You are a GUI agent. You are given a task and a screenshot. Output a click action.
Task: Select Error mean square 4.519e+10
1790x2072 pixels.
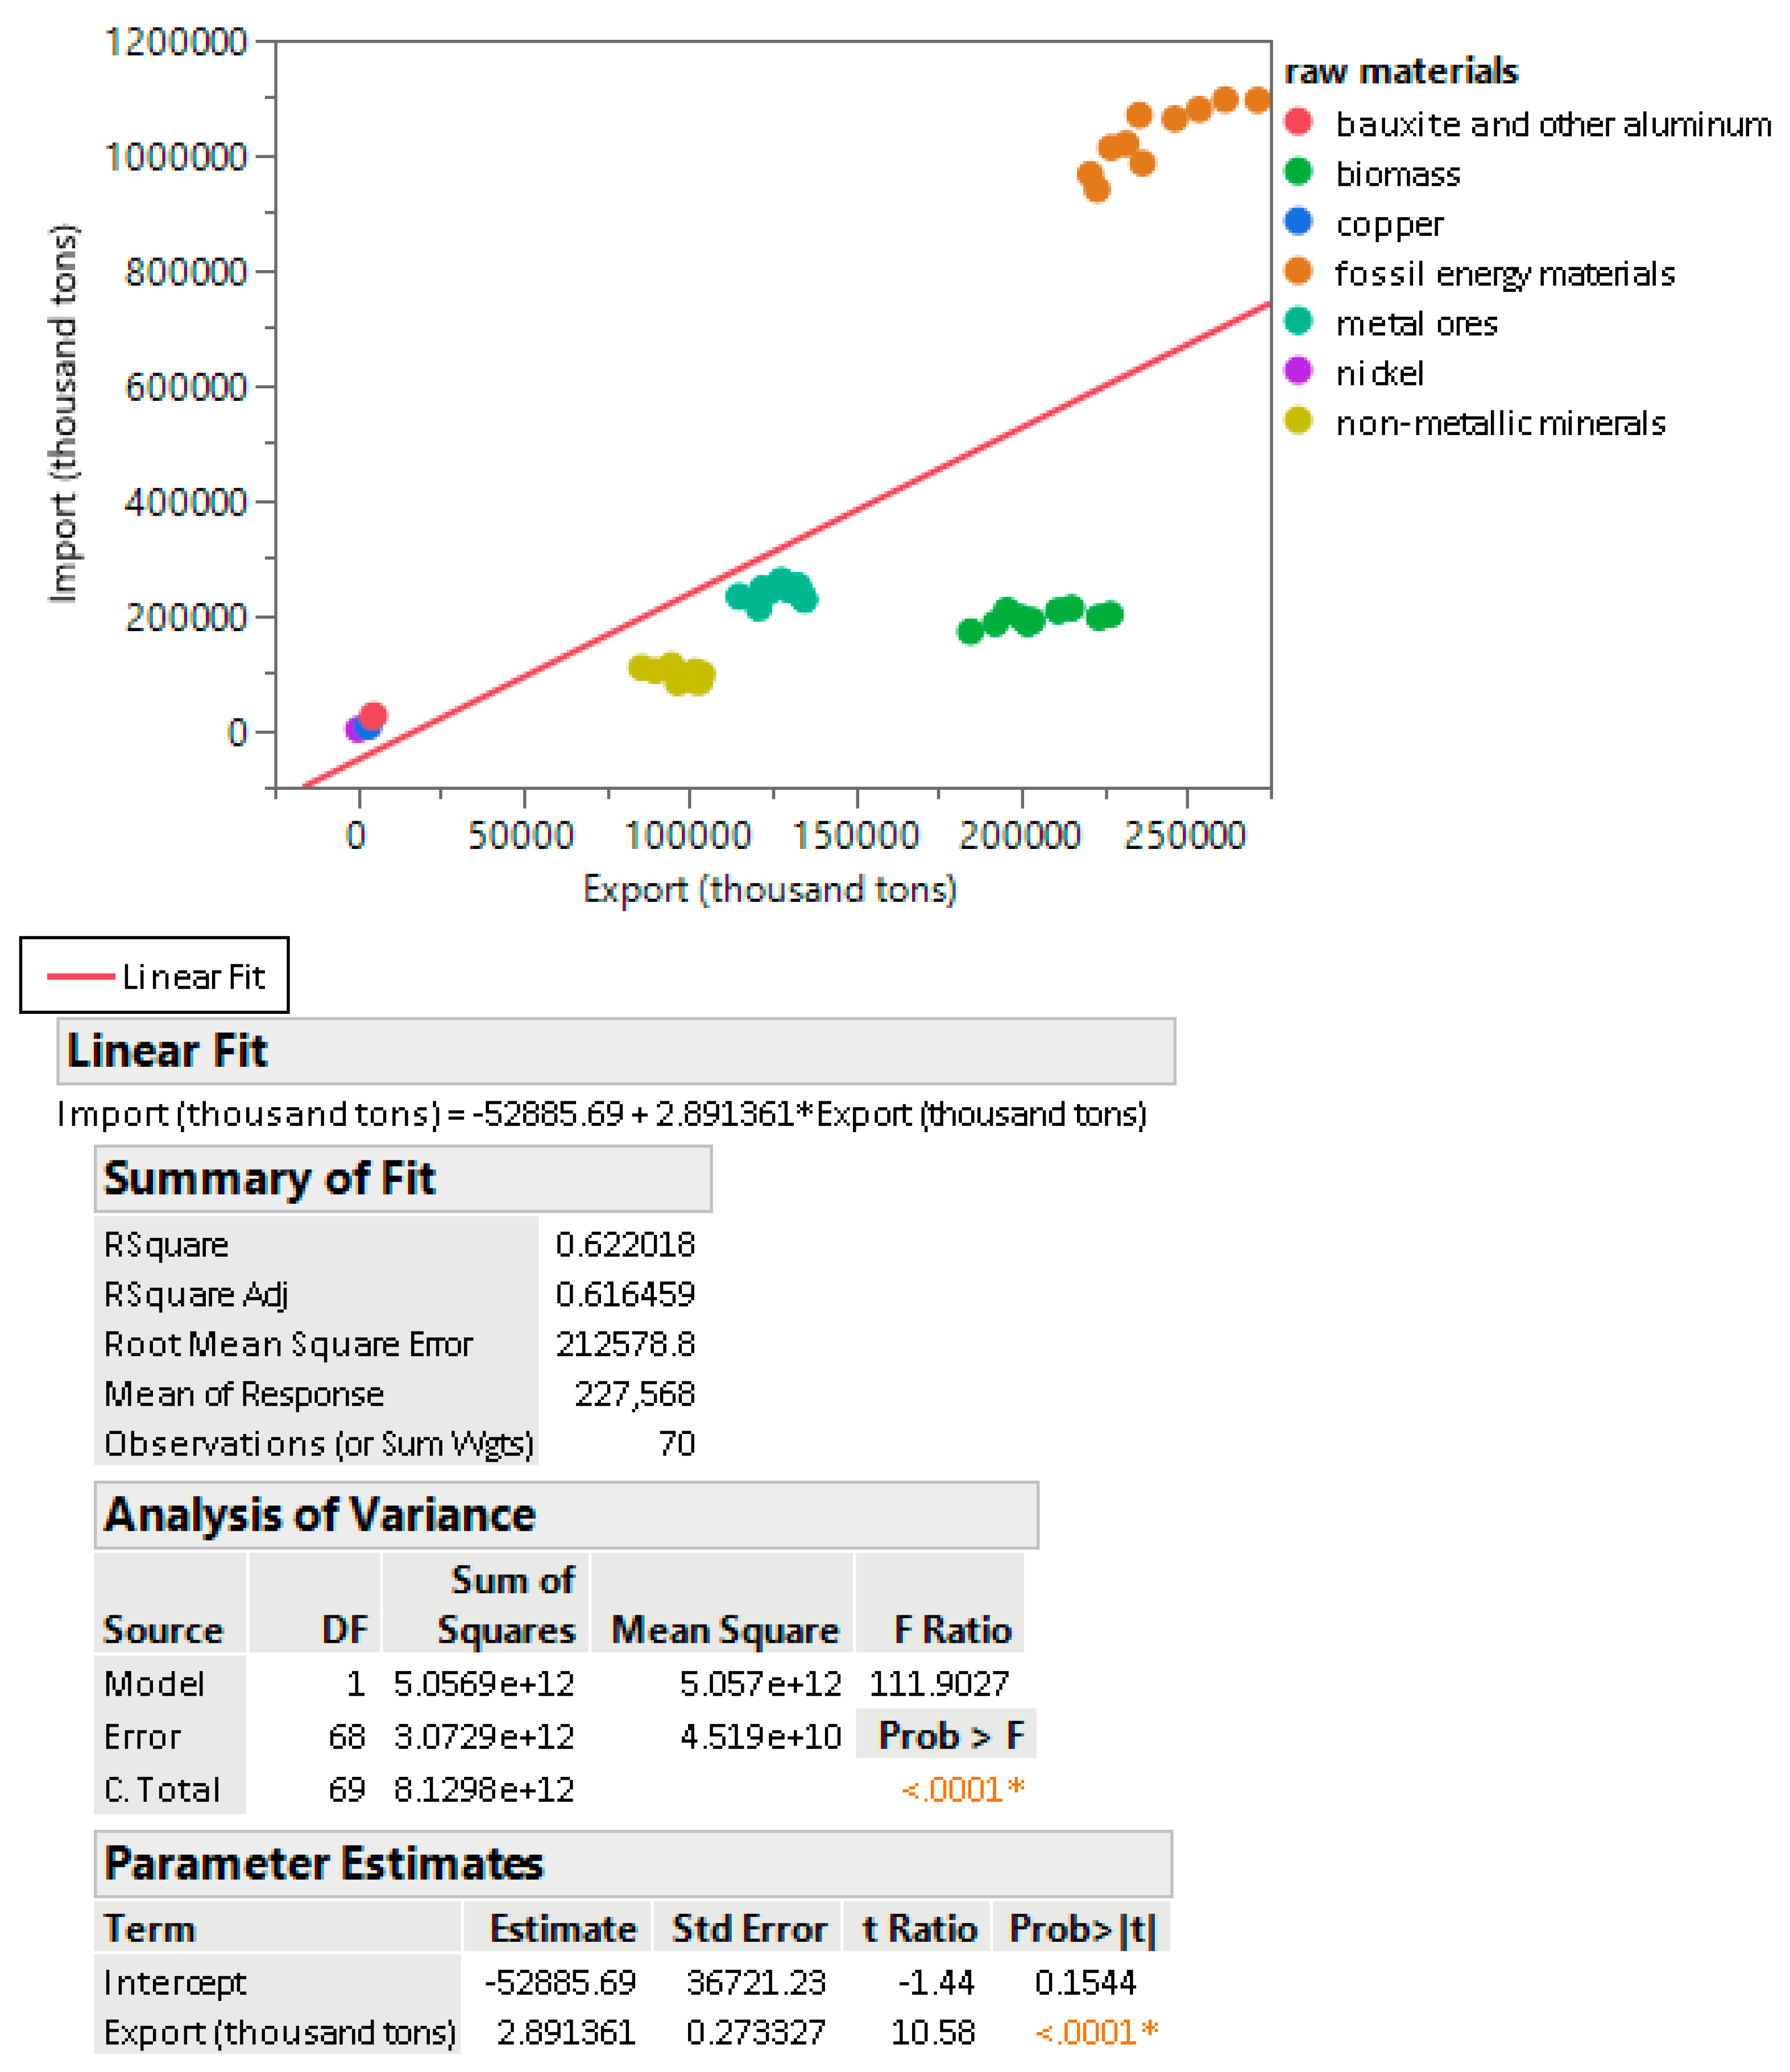click(760, 1738)
